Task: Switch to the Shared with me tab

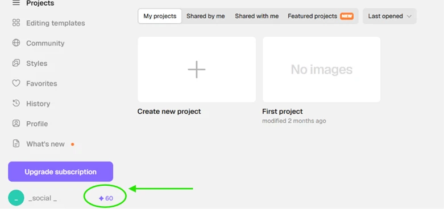Action: pyautogui.click(x=256, y=16)
